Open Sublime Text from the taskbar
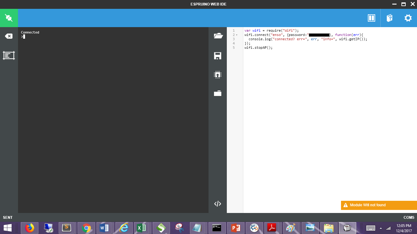This screenshot has width=417, height=234. click(67, 228)
